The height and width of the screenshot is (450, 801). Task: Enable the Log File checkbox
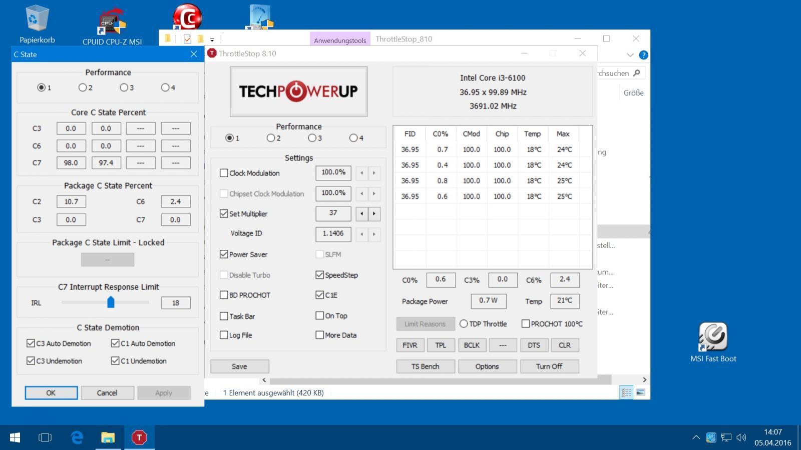coord(224,335)
